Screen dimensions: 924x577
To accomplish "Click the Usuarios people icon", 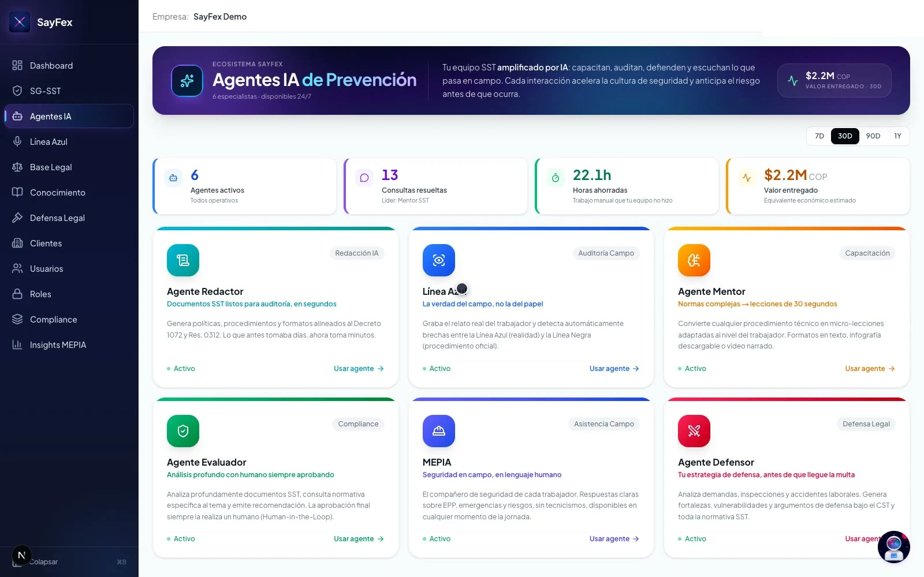I will coord(17,268).
